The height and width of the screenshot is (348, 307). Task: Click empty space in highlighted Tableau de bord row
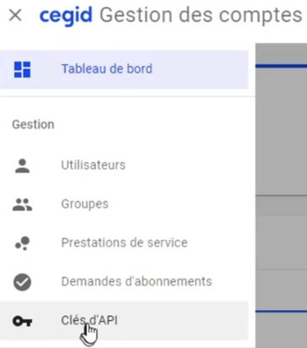[x=202, y=69]
